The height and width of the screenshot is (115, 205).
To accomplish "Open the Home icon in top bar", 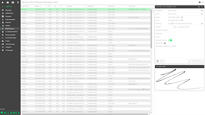I will 3,2.
